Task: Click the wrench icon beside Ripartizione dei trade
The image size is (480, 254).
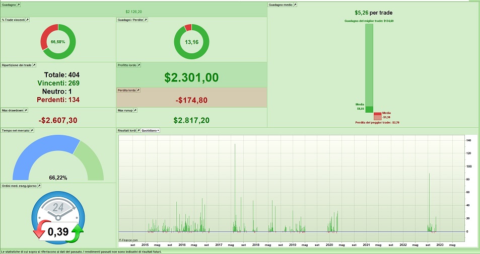Action: tap(34, 65)
